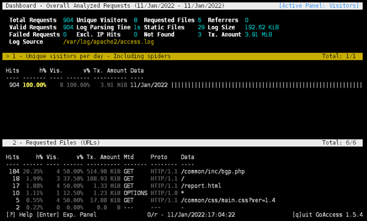The height and width of the screenshot is (221, 367).
Task: Click the 0.55% hits percentage
Action: click(34, 200)
